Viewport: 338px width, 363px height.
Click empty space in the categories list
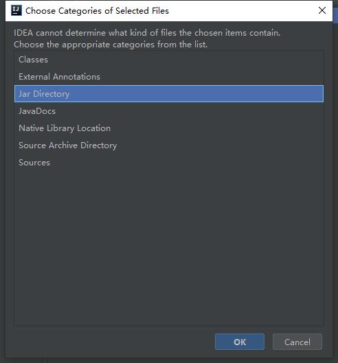[169, 248]
